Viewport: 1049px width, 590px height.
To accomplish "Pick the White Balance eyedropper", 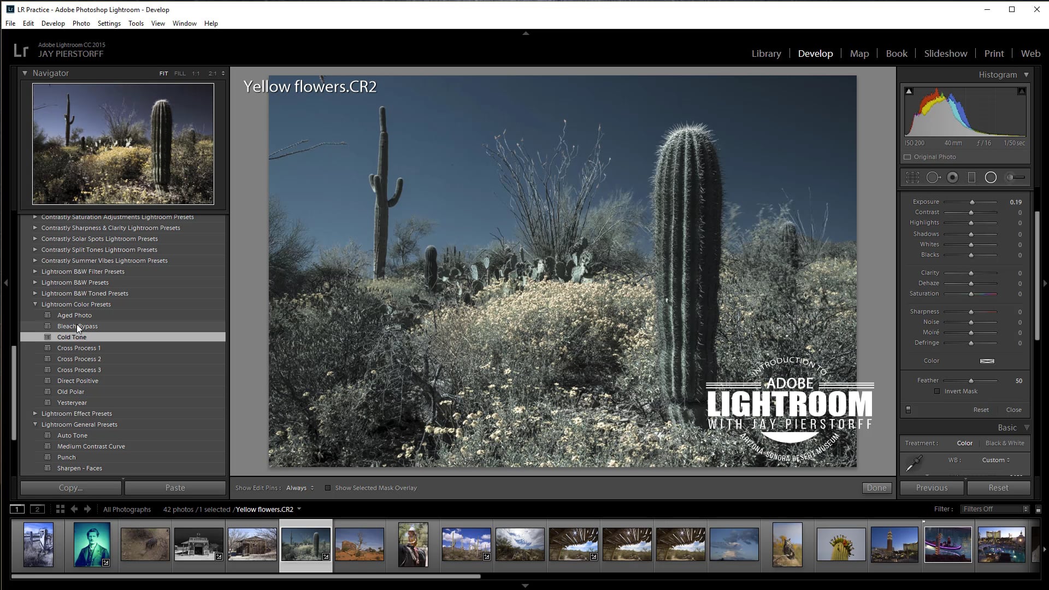I will pos(916,463).
